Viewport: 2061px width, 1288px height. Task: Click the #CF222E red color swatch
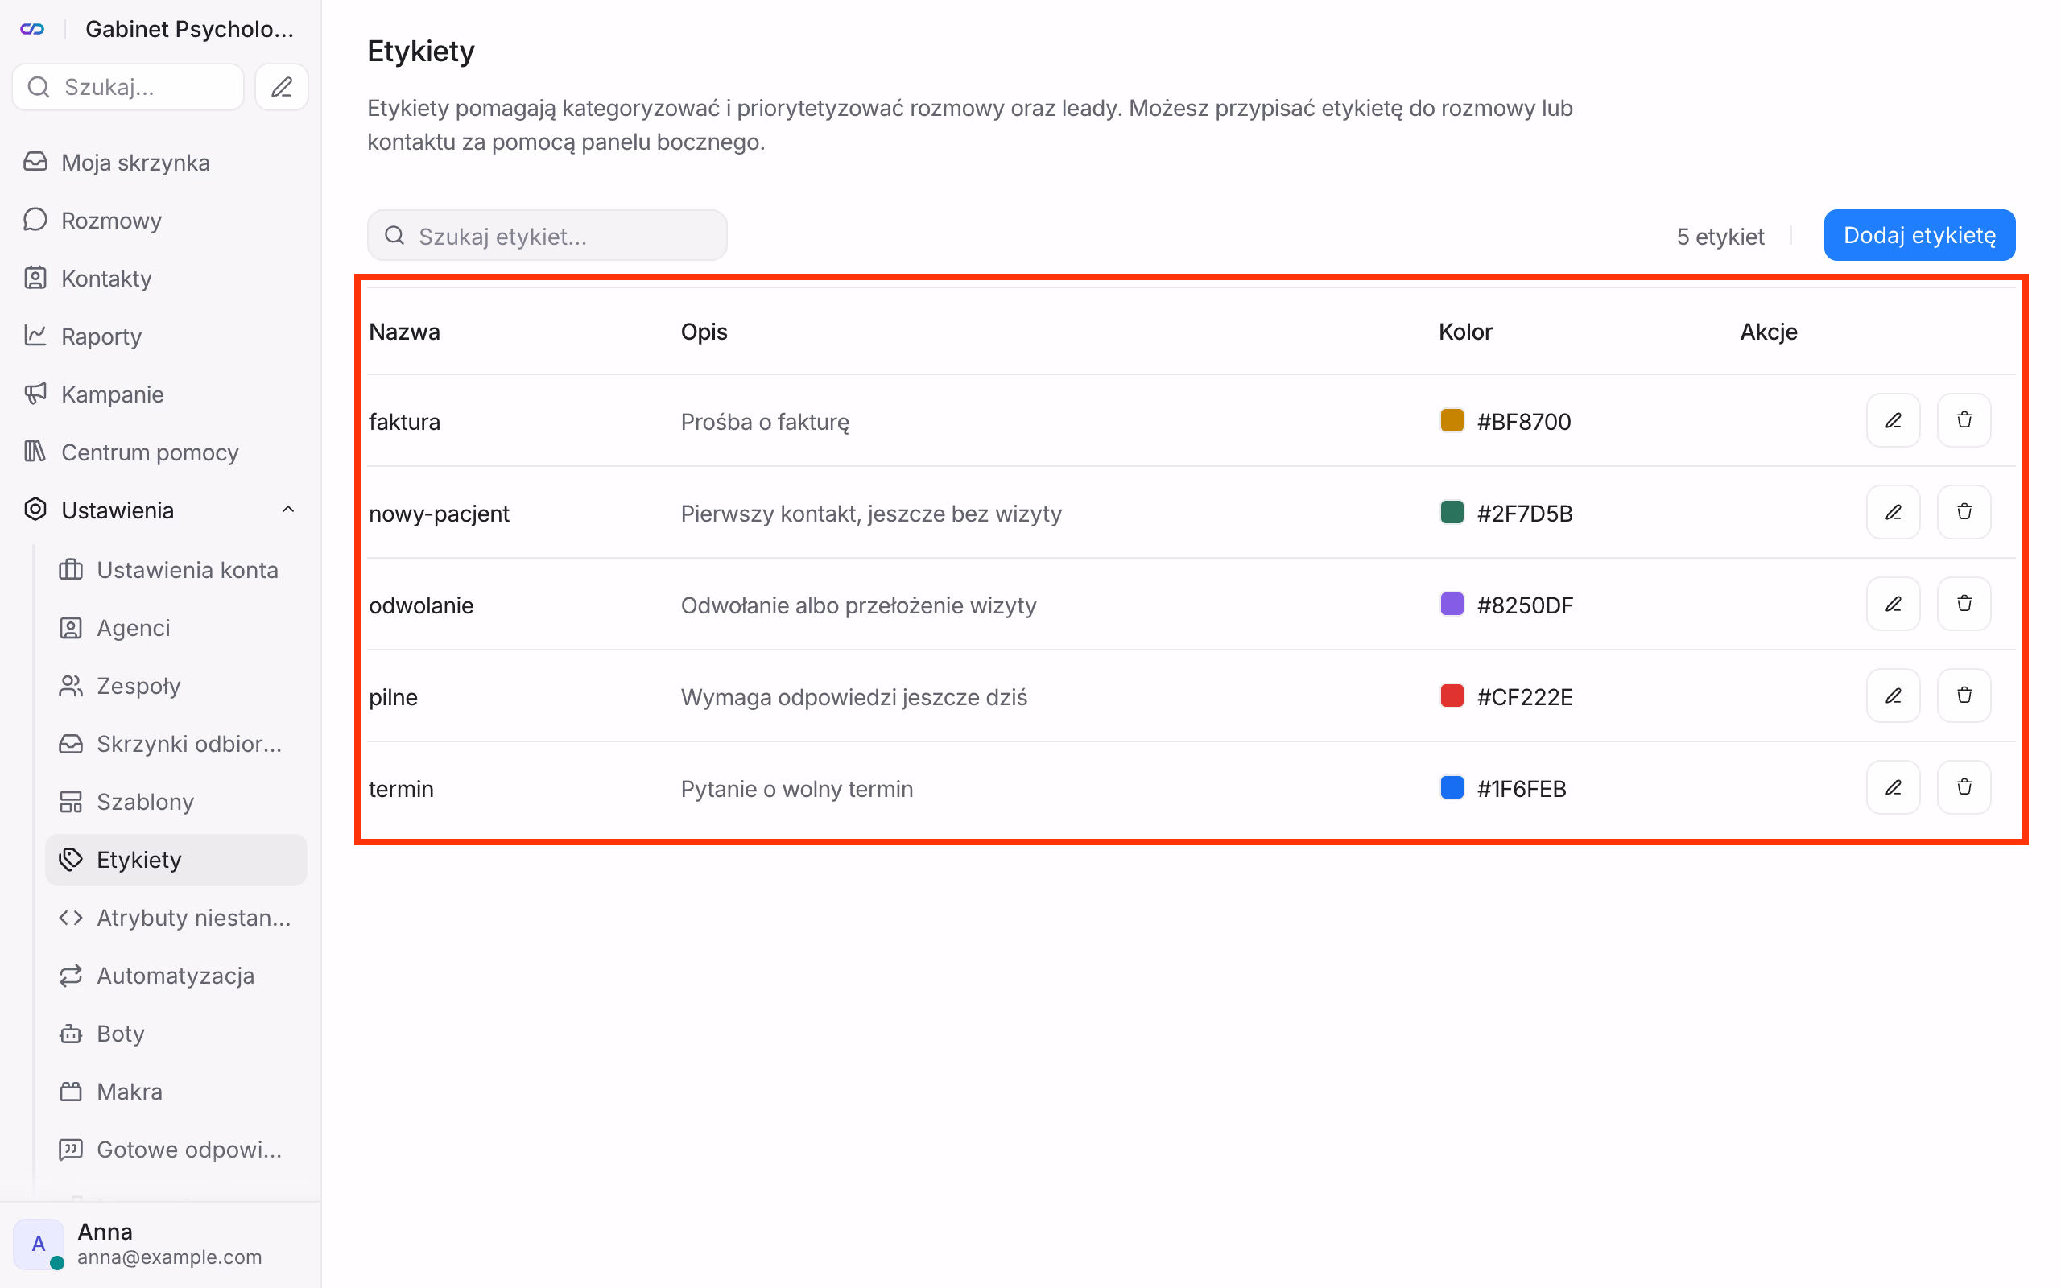click(x=1452, y=697)
